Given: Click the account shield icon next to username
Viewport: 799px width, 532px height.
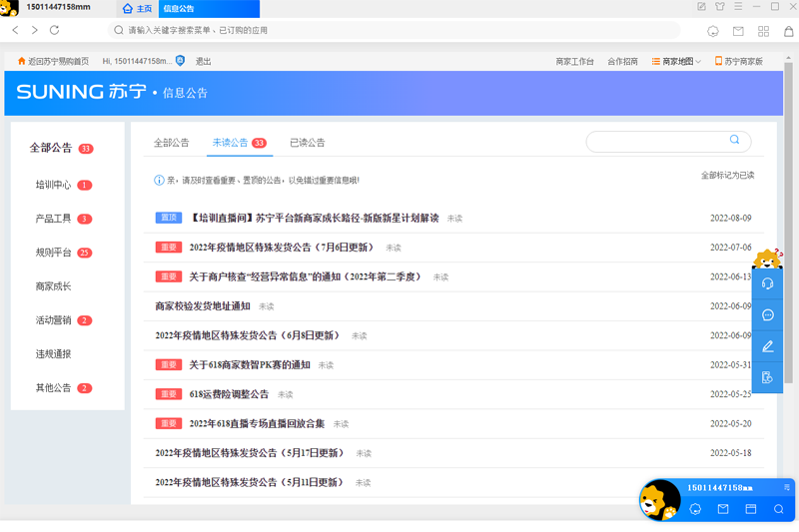Looking at the screenshot, I should pos(180,61).
